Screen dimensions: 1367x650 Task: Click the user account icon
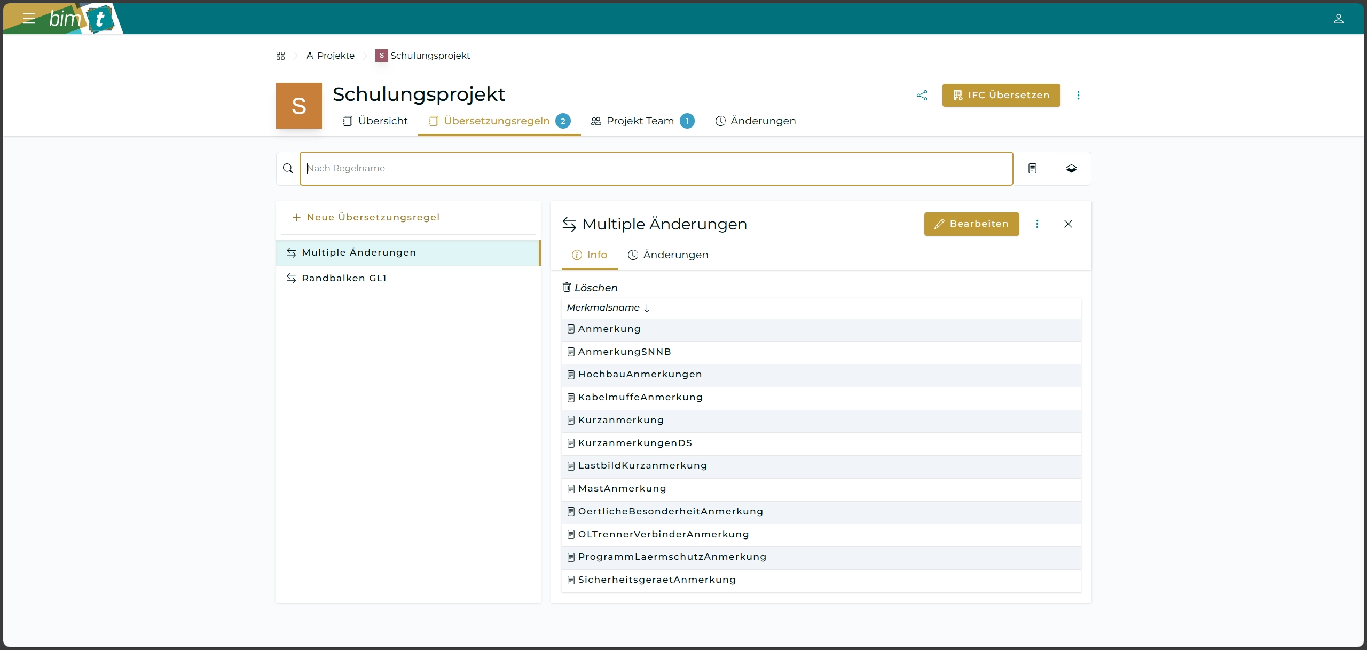pos(1338,19)
